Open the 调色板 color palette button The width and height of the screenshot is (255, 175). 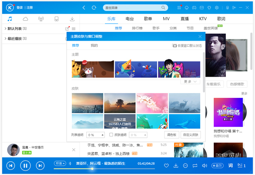[x=171, y=135]
